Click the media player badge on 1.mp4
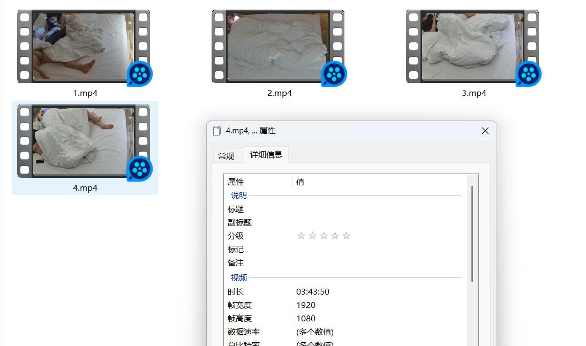The width and height of the screenshot is (586, 346). coord(139,74)
